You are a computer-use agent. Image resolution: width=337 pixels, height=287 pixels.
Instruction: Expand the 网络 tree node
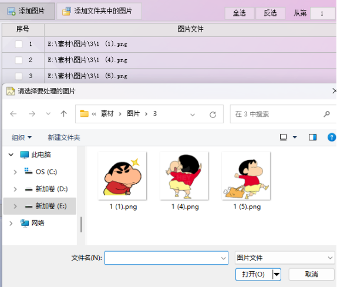point(11,224)
